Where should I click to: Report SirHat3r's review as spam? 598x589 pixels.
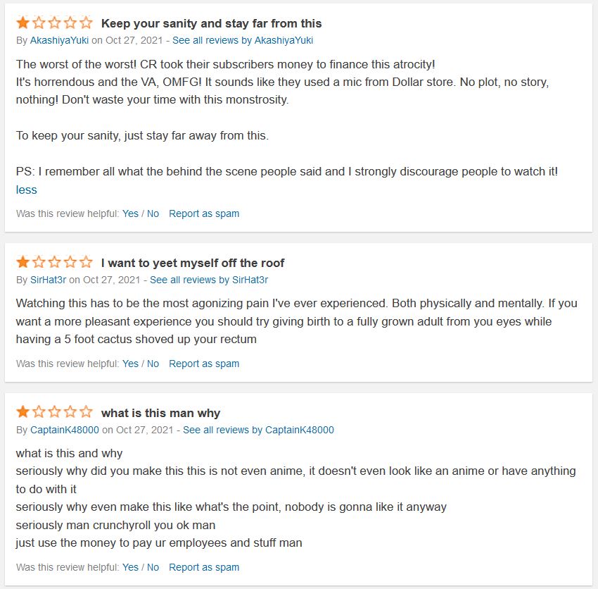(204, 364)
